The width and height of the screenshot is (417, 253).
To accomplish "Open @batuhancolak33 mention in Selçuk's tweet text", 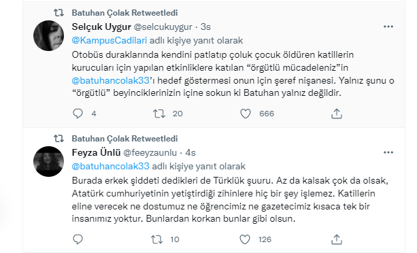I will [110, 80].
